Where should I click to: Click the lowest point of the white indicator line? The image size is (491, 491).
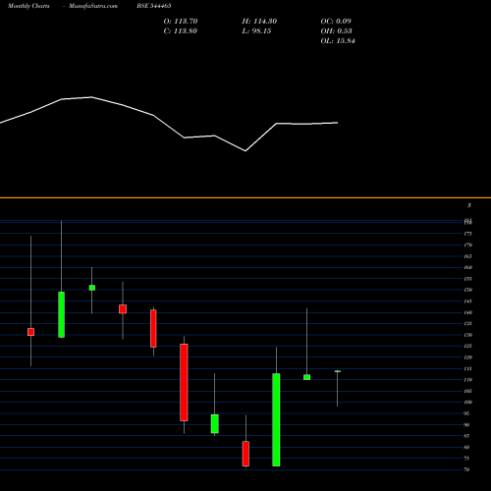pos(245,151)
